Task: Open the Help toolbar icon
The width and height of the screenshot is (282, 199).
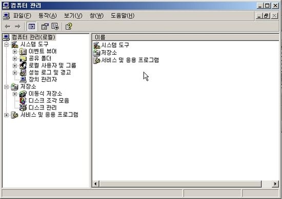Action: click(x=69, y=27)
